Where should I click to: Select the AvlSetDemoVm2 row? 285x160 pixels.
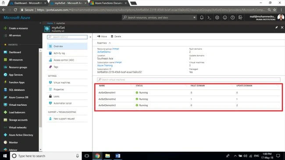tap(189, 99)
